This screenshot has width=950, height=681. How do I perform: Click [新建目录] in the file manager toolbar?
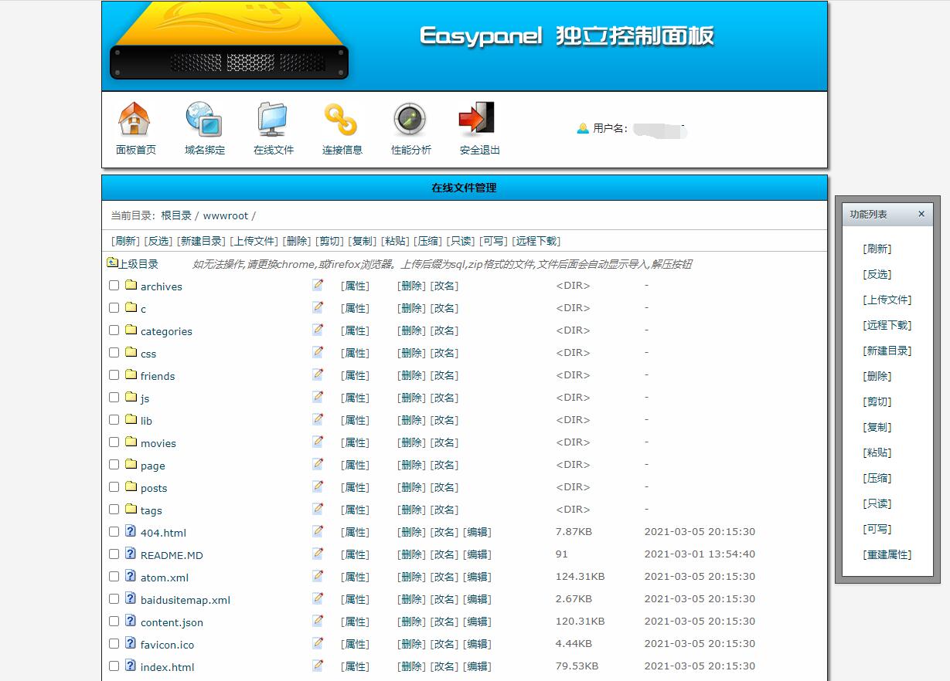[201, 241]
